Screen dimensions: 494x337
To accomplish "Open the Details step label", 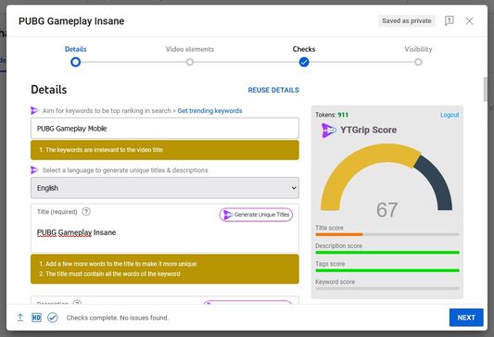I will pos(76,49).
